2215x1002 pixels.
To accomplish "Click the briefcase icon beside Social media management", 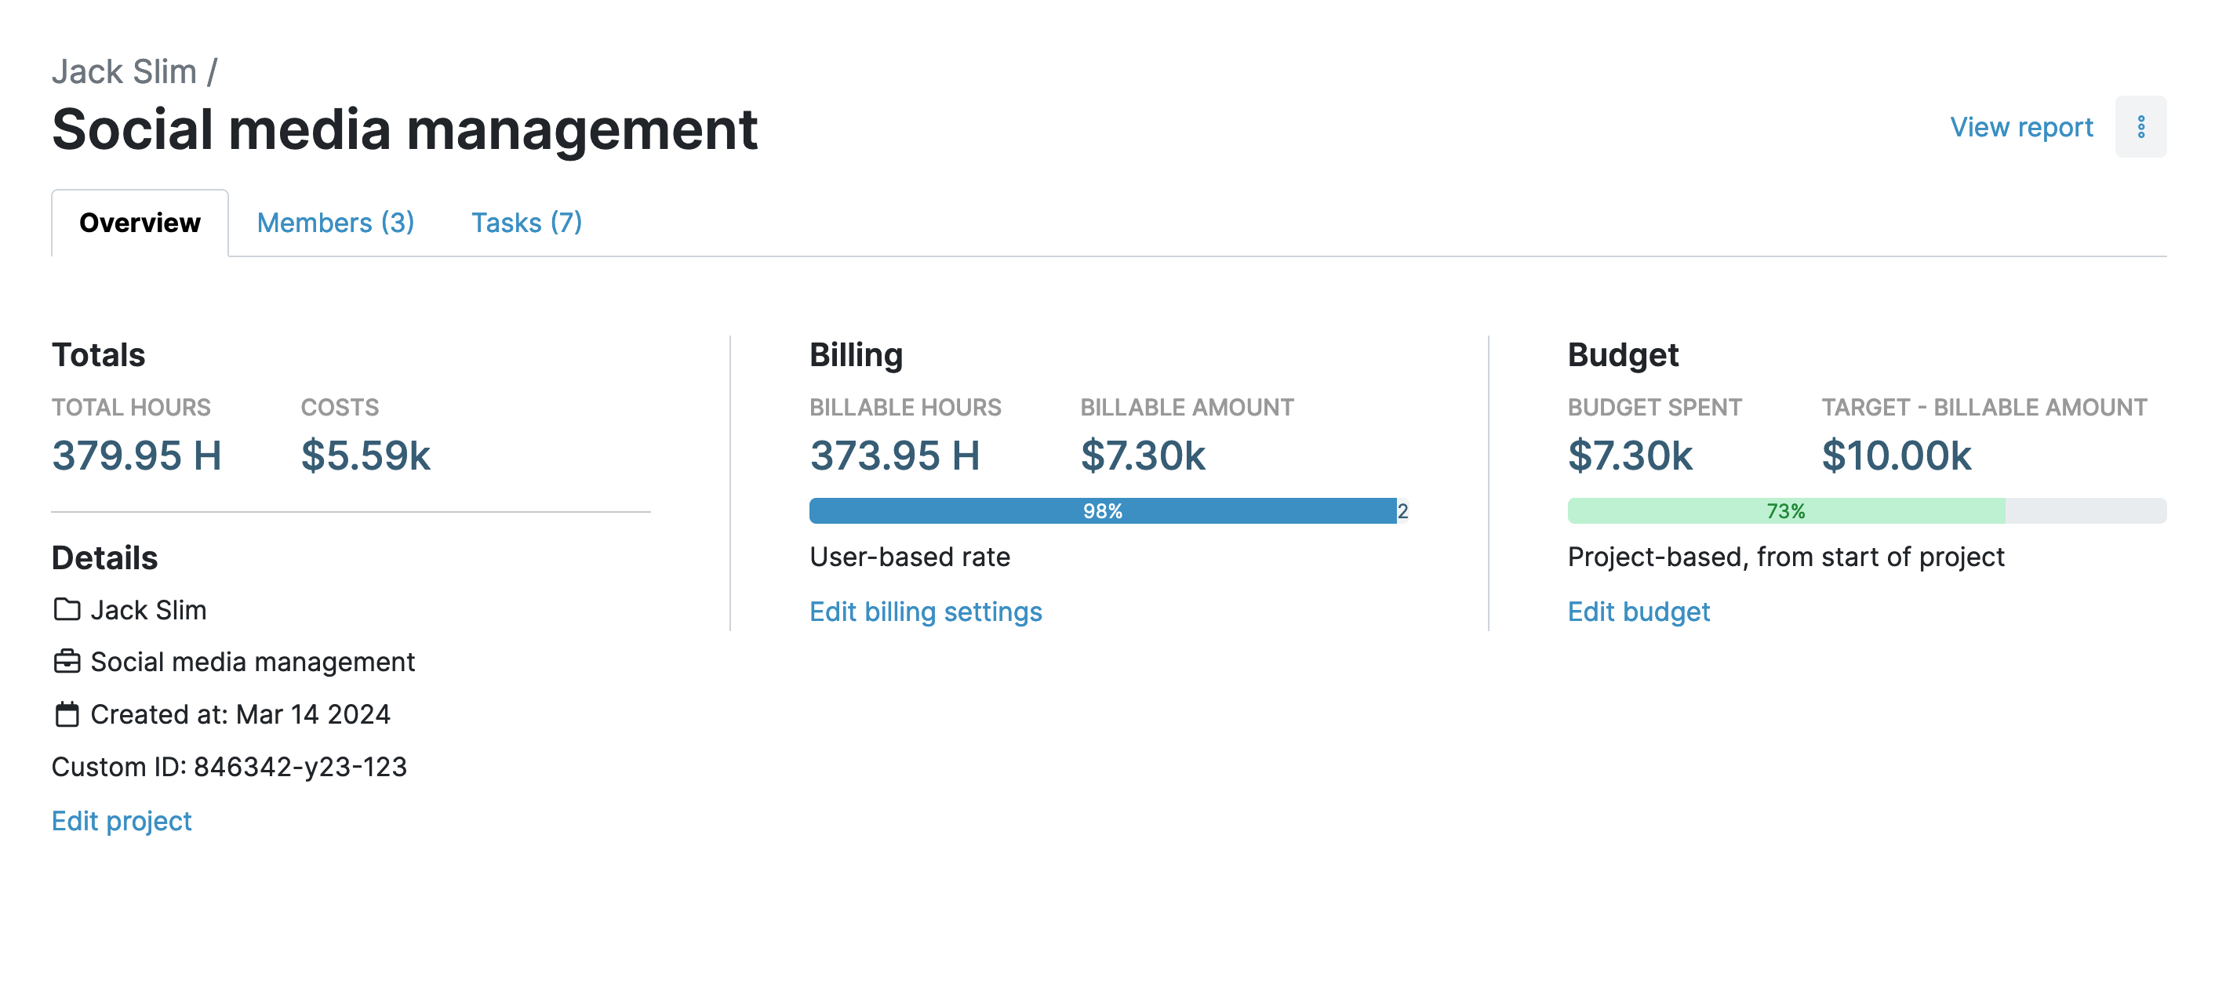I will pyautogui.click(x=66, y=662).
